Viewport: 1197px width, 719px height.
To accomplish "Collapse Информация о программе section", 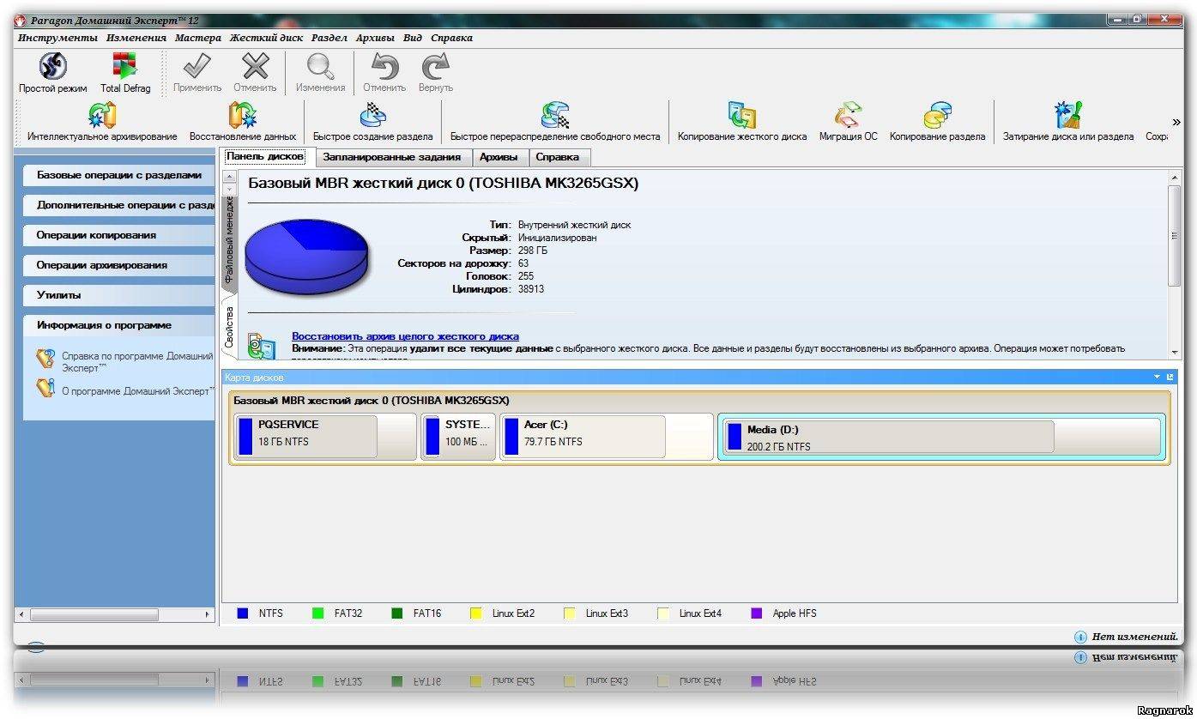I will point(104,325).
